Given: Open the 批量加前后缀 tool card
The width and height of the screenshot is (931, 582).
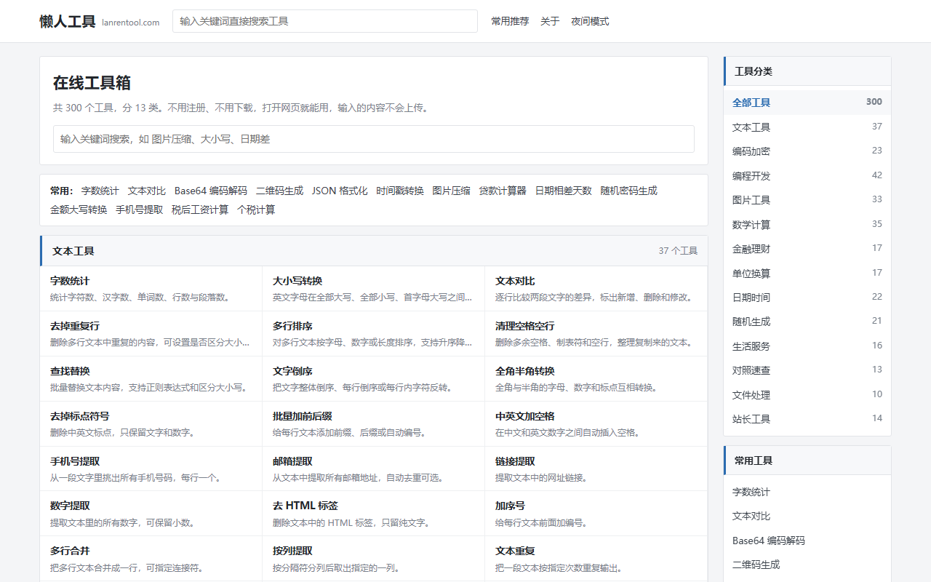Looking at the screenshot, I should pos(373,424).
